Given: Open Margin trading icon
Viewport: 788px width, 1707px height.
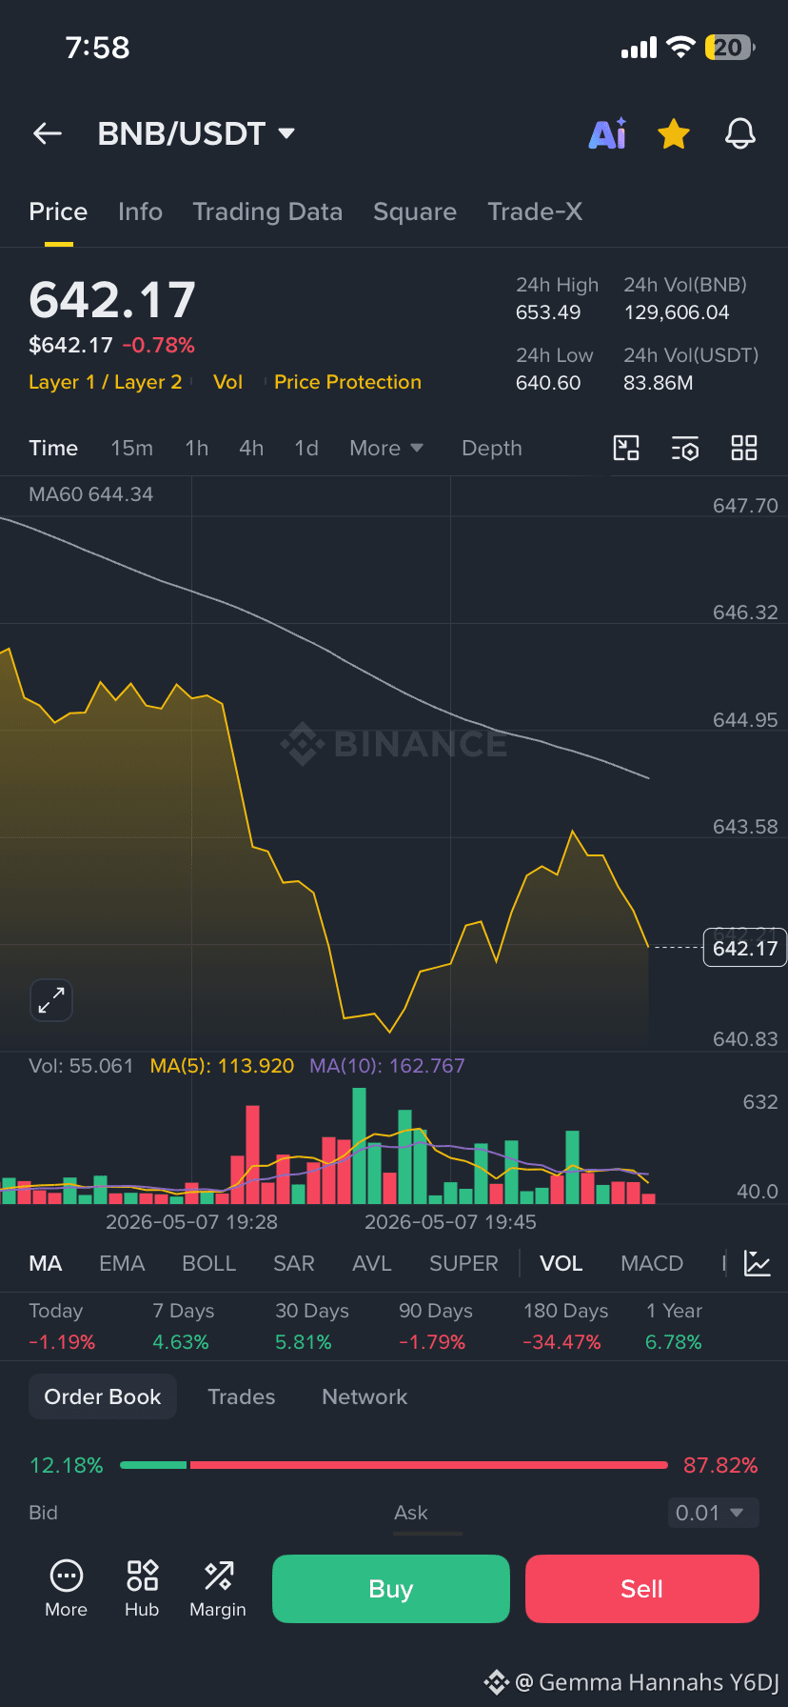Looking at the screenshot, I should pyautogui.click(x=218, y=1588).
